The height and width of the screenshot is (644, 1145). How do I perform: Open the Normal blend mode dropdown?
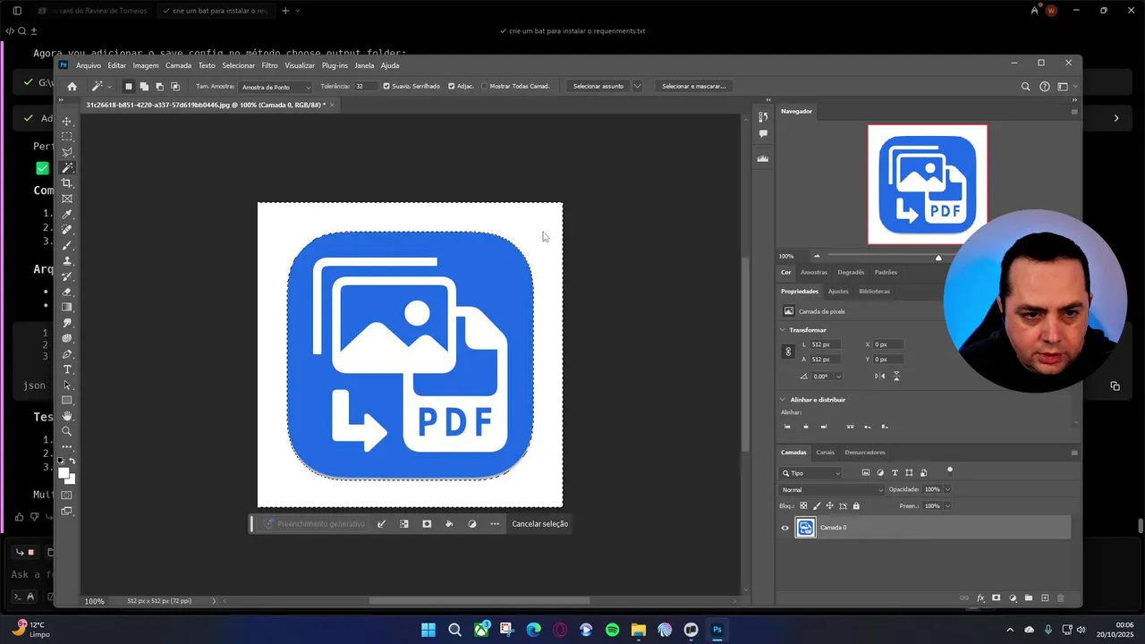832,489
